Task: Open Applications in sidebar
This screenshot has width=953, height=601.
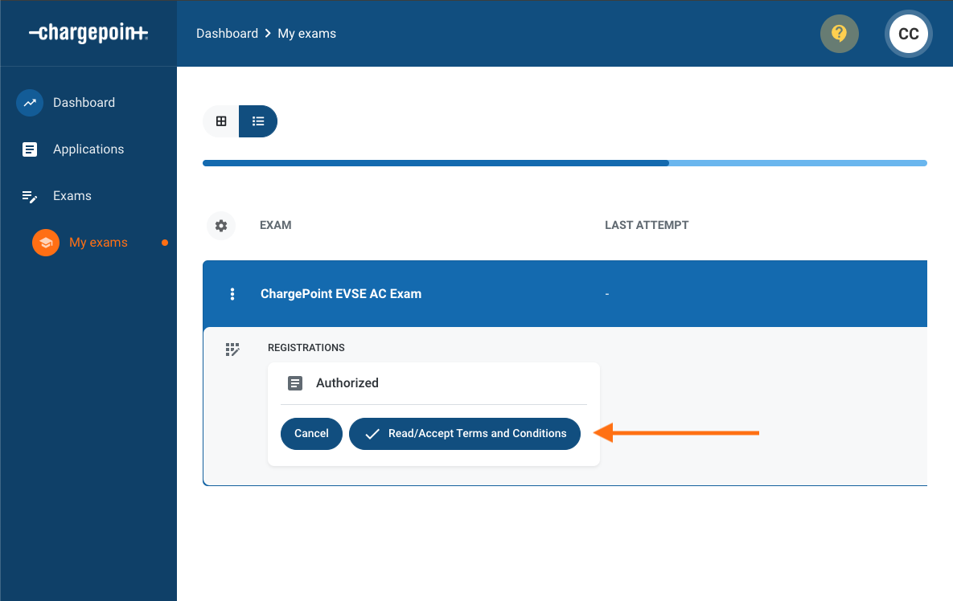Action: (88, 149)
